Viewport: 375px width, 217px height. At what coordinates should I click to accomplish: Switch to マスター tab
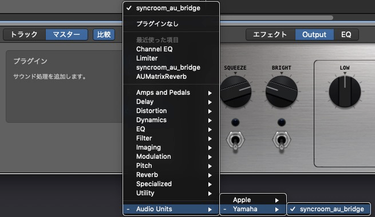tap(66, 35)
